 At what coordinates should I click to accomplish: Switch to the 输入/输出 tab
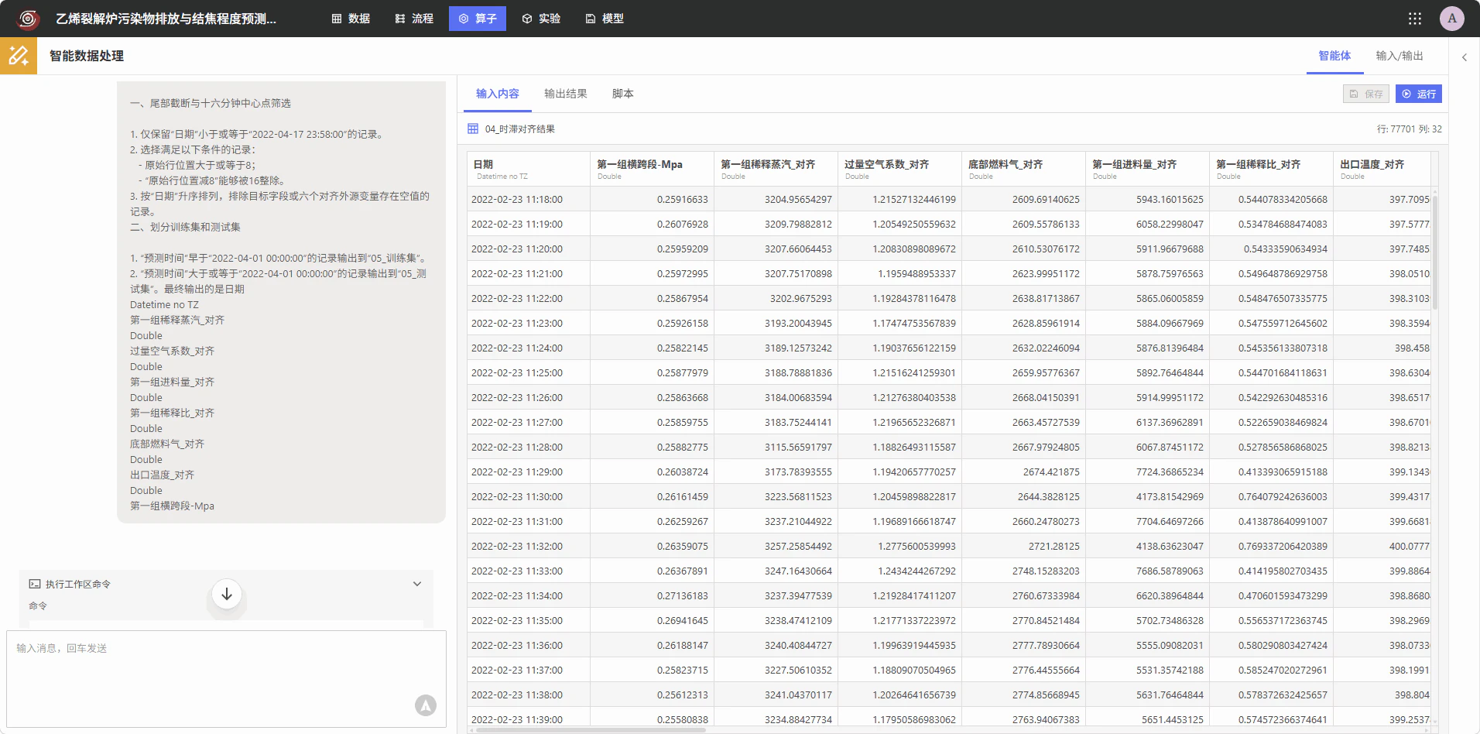tap(1399, 56)
